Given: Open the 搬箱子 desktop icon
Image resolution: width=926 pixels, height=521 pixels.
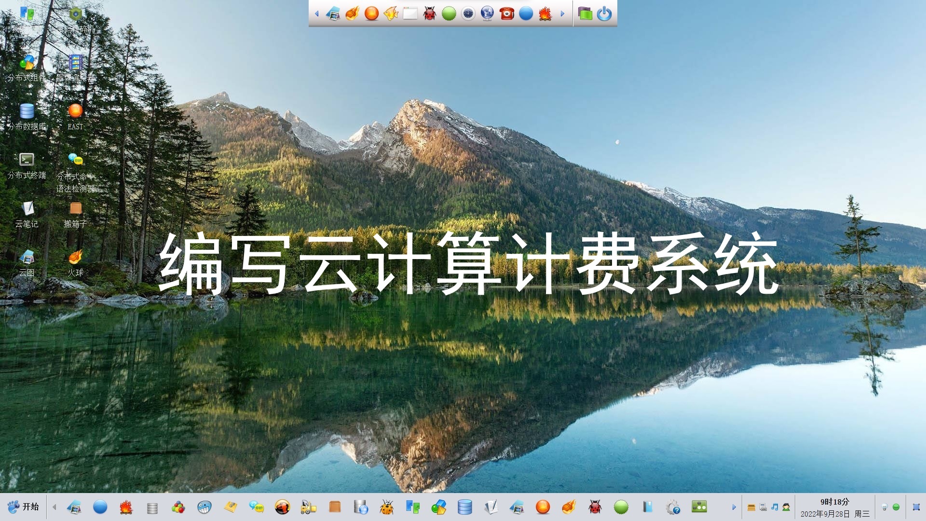Looking at the screenshot, I should tap(75, 211).
